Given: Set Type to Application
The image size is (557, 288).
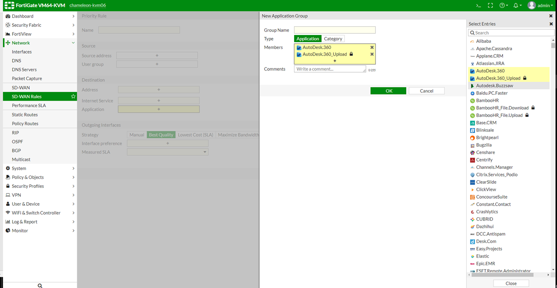Looking at the screenshot, I should click(x=308, y=39).
